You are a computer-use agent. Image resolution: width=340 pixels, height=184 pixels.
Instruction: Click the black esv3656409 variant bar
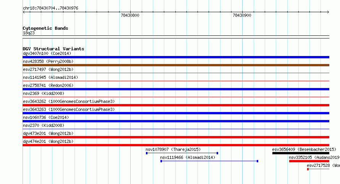point(301,153)
